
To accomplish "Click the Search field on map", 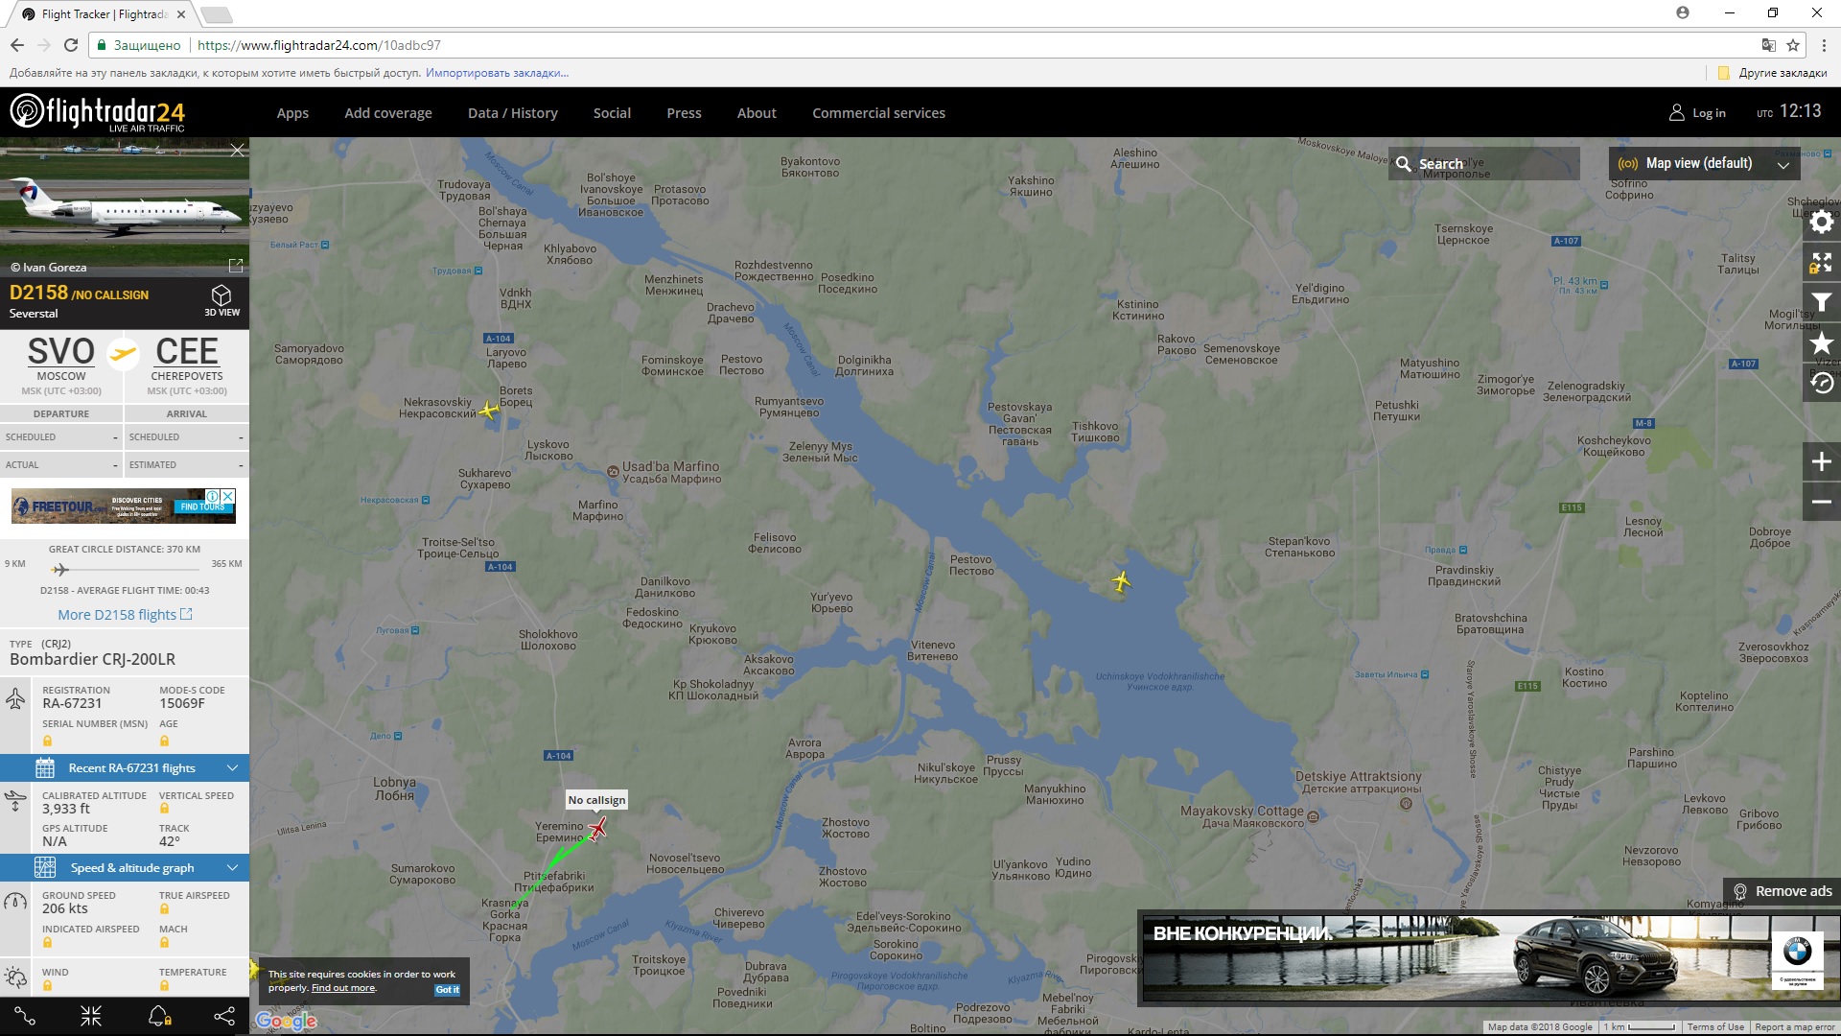I will tap(1484, 164).
